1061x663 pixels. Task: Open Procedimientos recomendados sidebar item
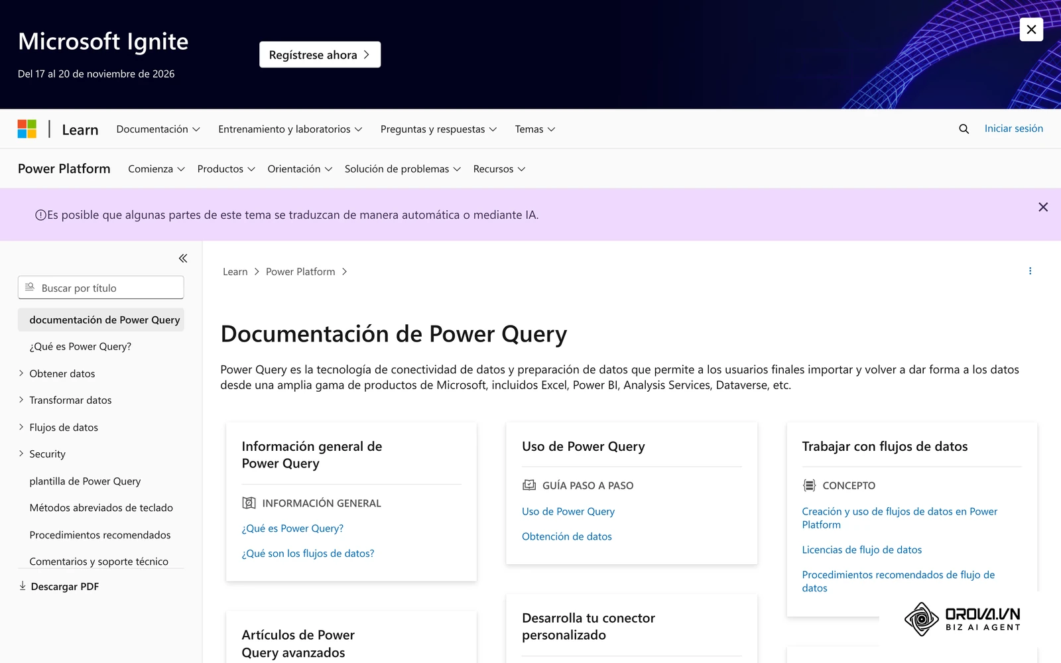(x=100, y=534)
